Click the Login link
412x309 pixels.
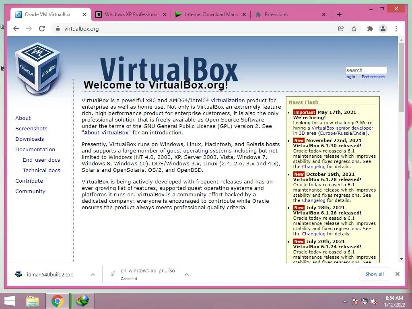[x=350, y=77]
